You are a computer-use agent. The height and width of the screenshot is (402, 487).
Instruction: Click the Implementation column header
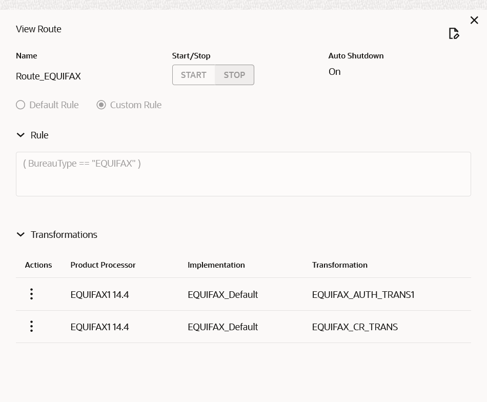(x=216, y=265)
